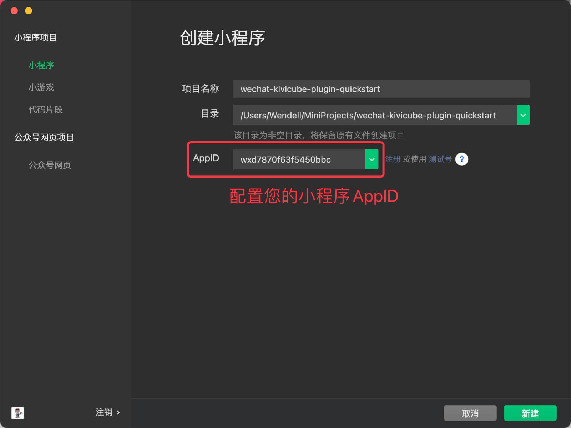The image size is (571, 428).
Task: Open the directory picker dropdown chevron
Action: pos(523,115)
